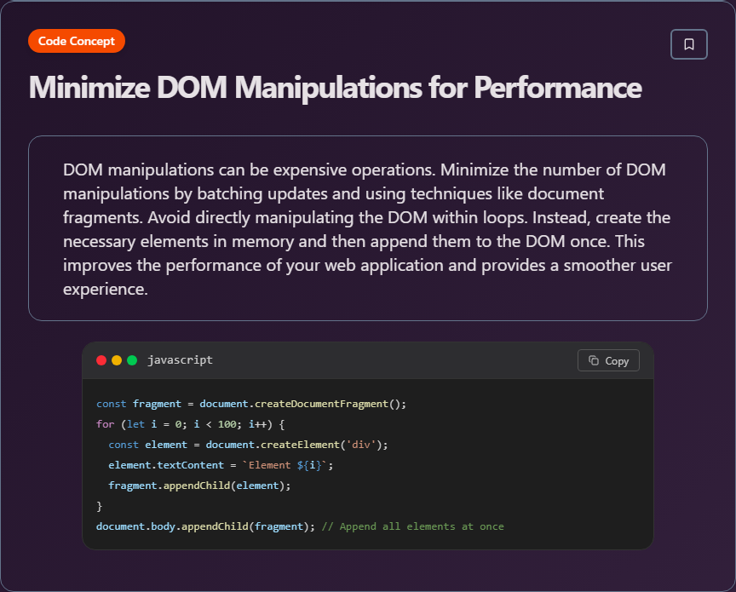Click the javascript language label
The image size is (736, 592).
tap(180, 359)
